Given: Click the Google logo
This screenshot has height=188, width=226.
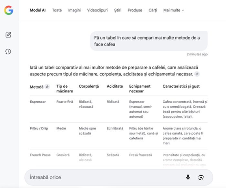Looking at the screenshot, I should click(x=9, y=10).
